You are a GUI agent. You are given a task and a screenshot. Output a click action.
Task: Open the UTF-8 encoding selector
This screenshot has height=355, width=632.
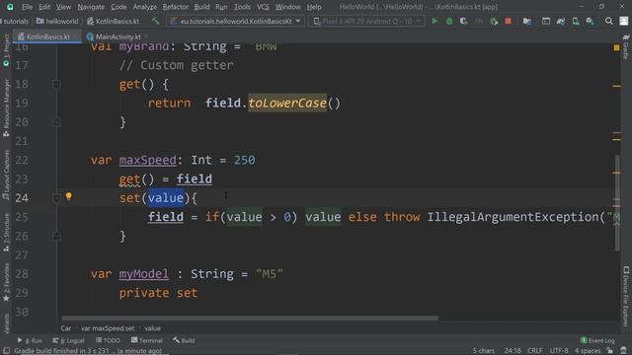point(559,351)
